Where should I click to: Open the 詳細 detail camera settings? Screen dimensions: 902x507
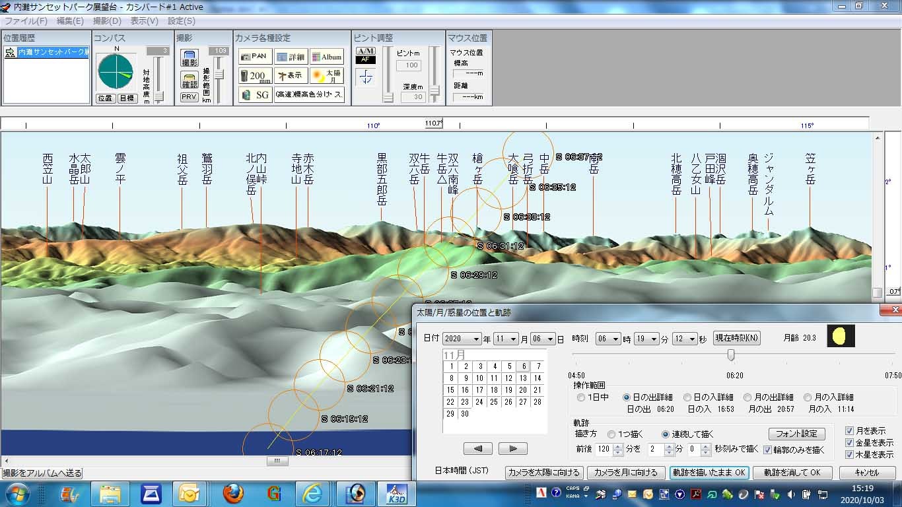[x=291, y=57]
